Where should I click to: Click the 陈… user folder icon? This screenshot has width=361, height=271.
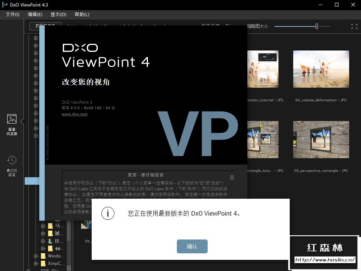pos(50,241)
